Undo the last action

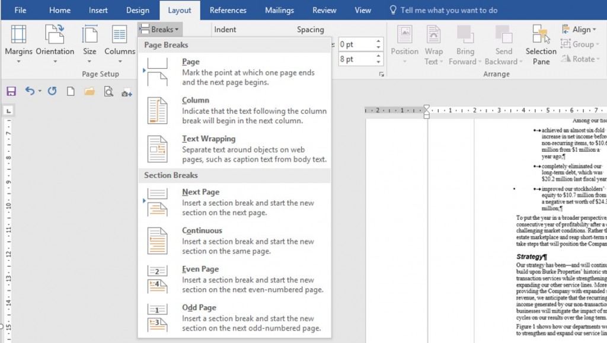[29, 91]
